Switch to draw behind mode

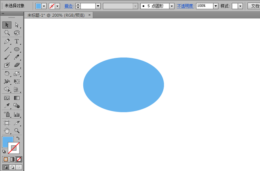coord(12,167)
